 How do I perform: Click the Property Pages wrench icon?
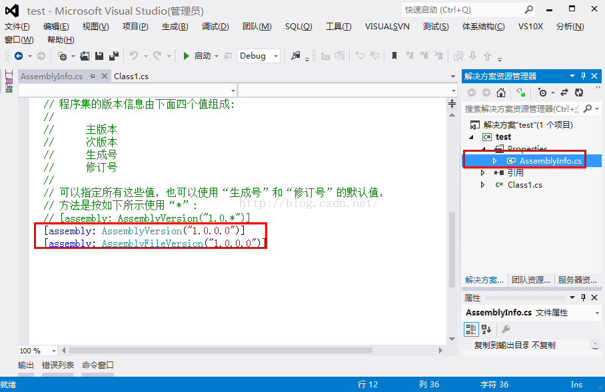(506, 329)
